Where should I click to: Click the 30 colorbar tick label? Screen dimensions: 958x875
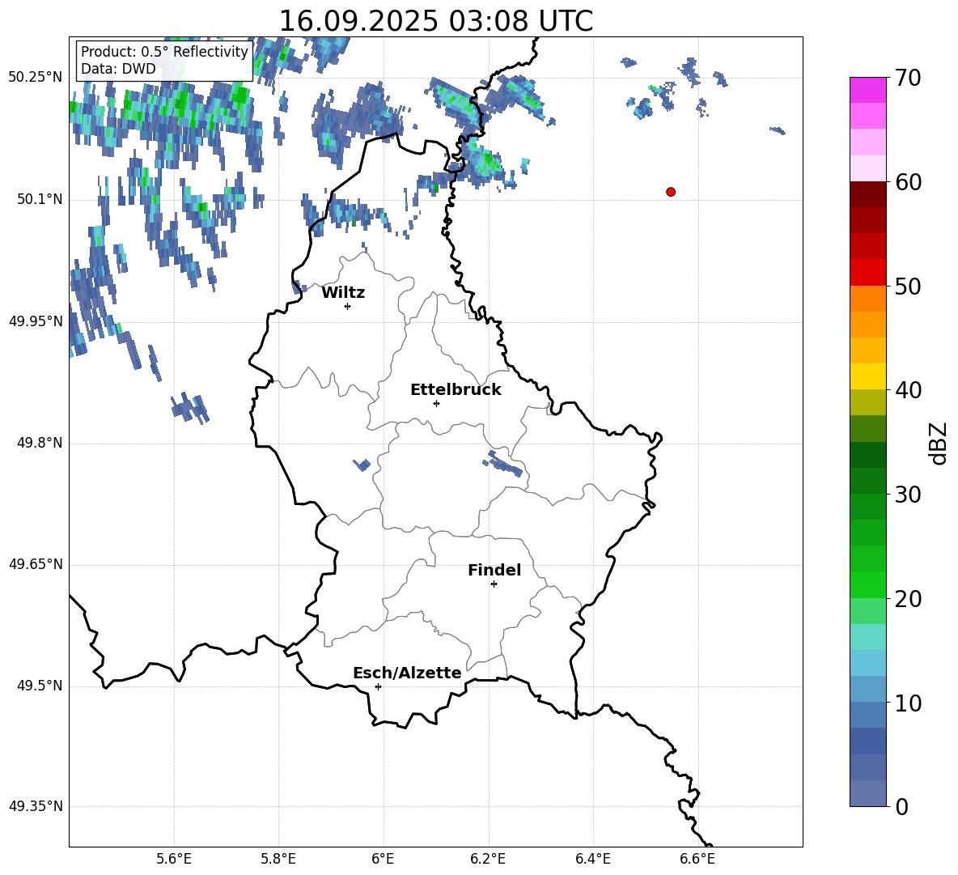coord(909,495)
